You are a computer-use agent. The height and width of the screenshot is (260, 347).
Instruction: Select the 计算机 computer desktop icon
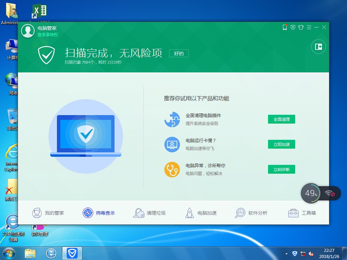click(x=12, y=49)
